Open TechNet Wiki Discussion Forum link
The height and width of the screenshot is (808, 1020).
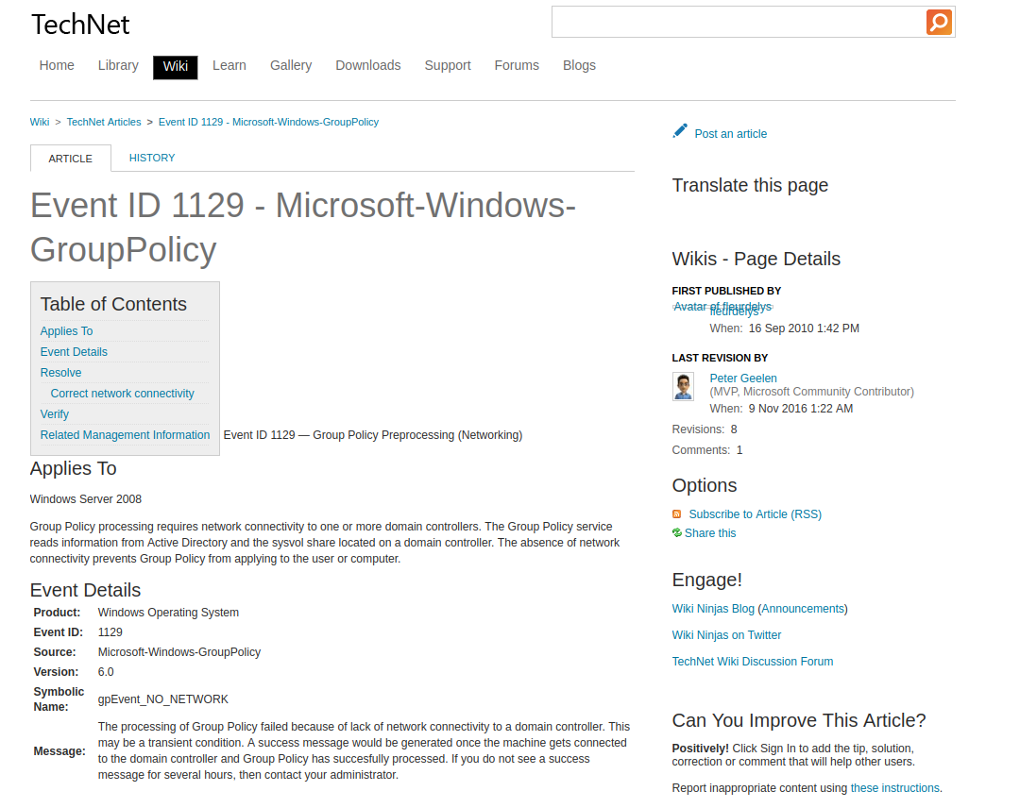(753, 662)
